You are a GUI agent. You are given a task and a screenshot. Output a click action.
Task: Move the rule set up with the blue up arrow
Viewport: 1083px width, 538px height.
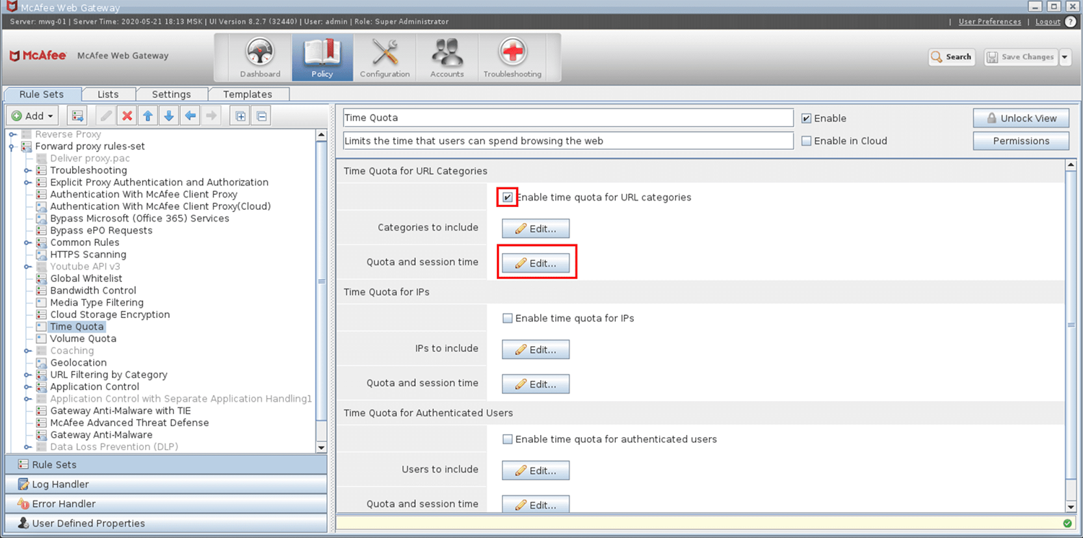(148, 116)
